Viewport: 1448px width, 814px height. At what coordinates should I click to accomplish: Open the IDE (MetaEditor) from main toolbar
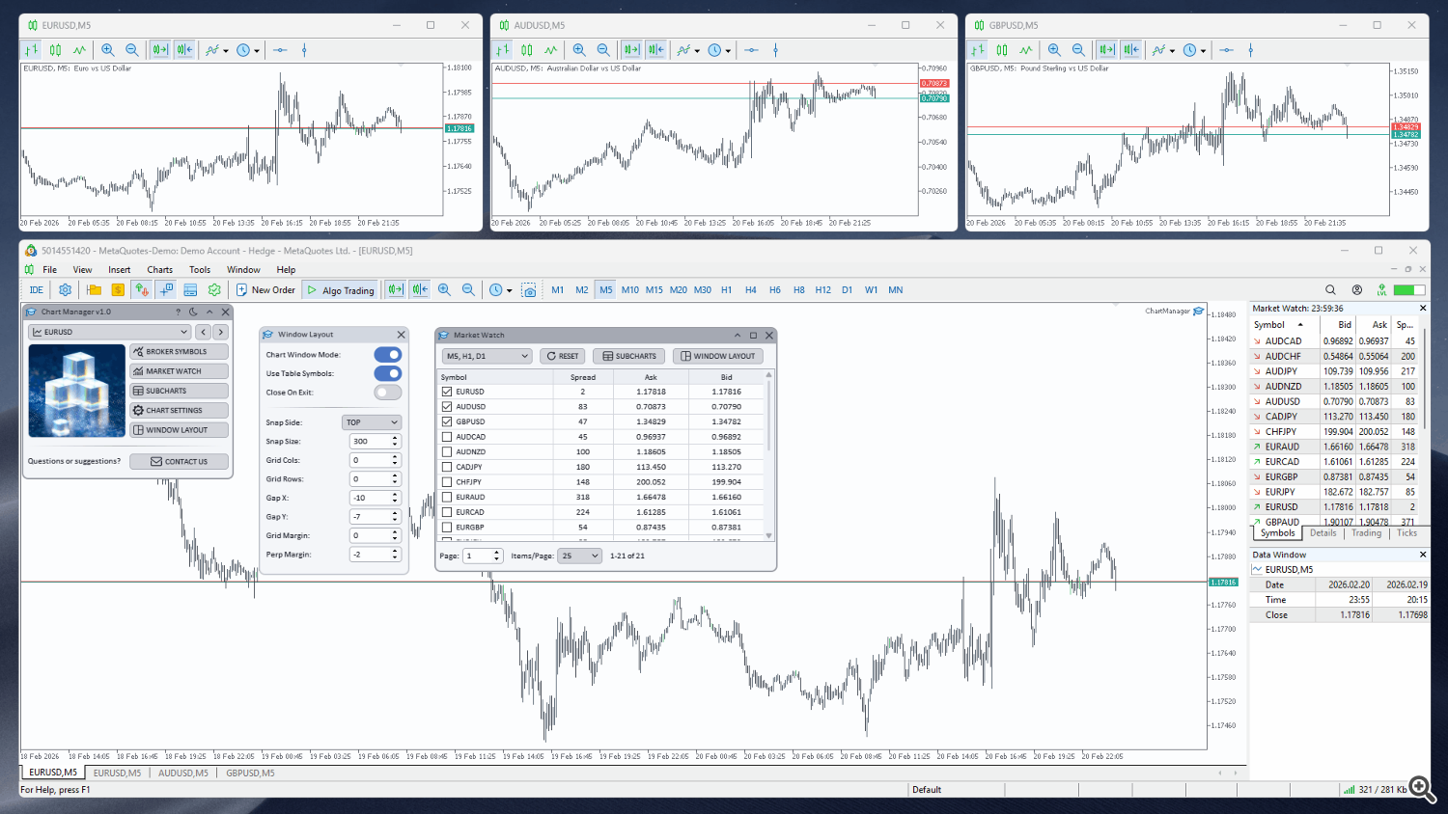(37, 289)
